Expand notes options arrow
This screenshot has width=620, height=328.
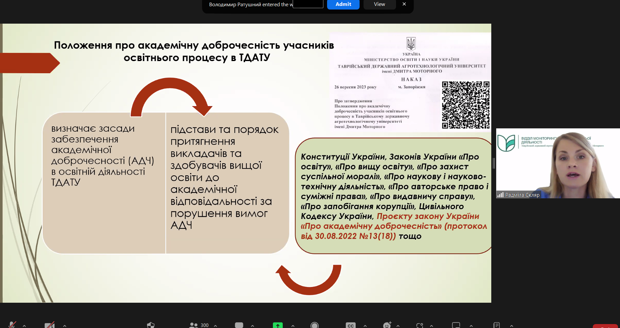[x=512, y=326]
